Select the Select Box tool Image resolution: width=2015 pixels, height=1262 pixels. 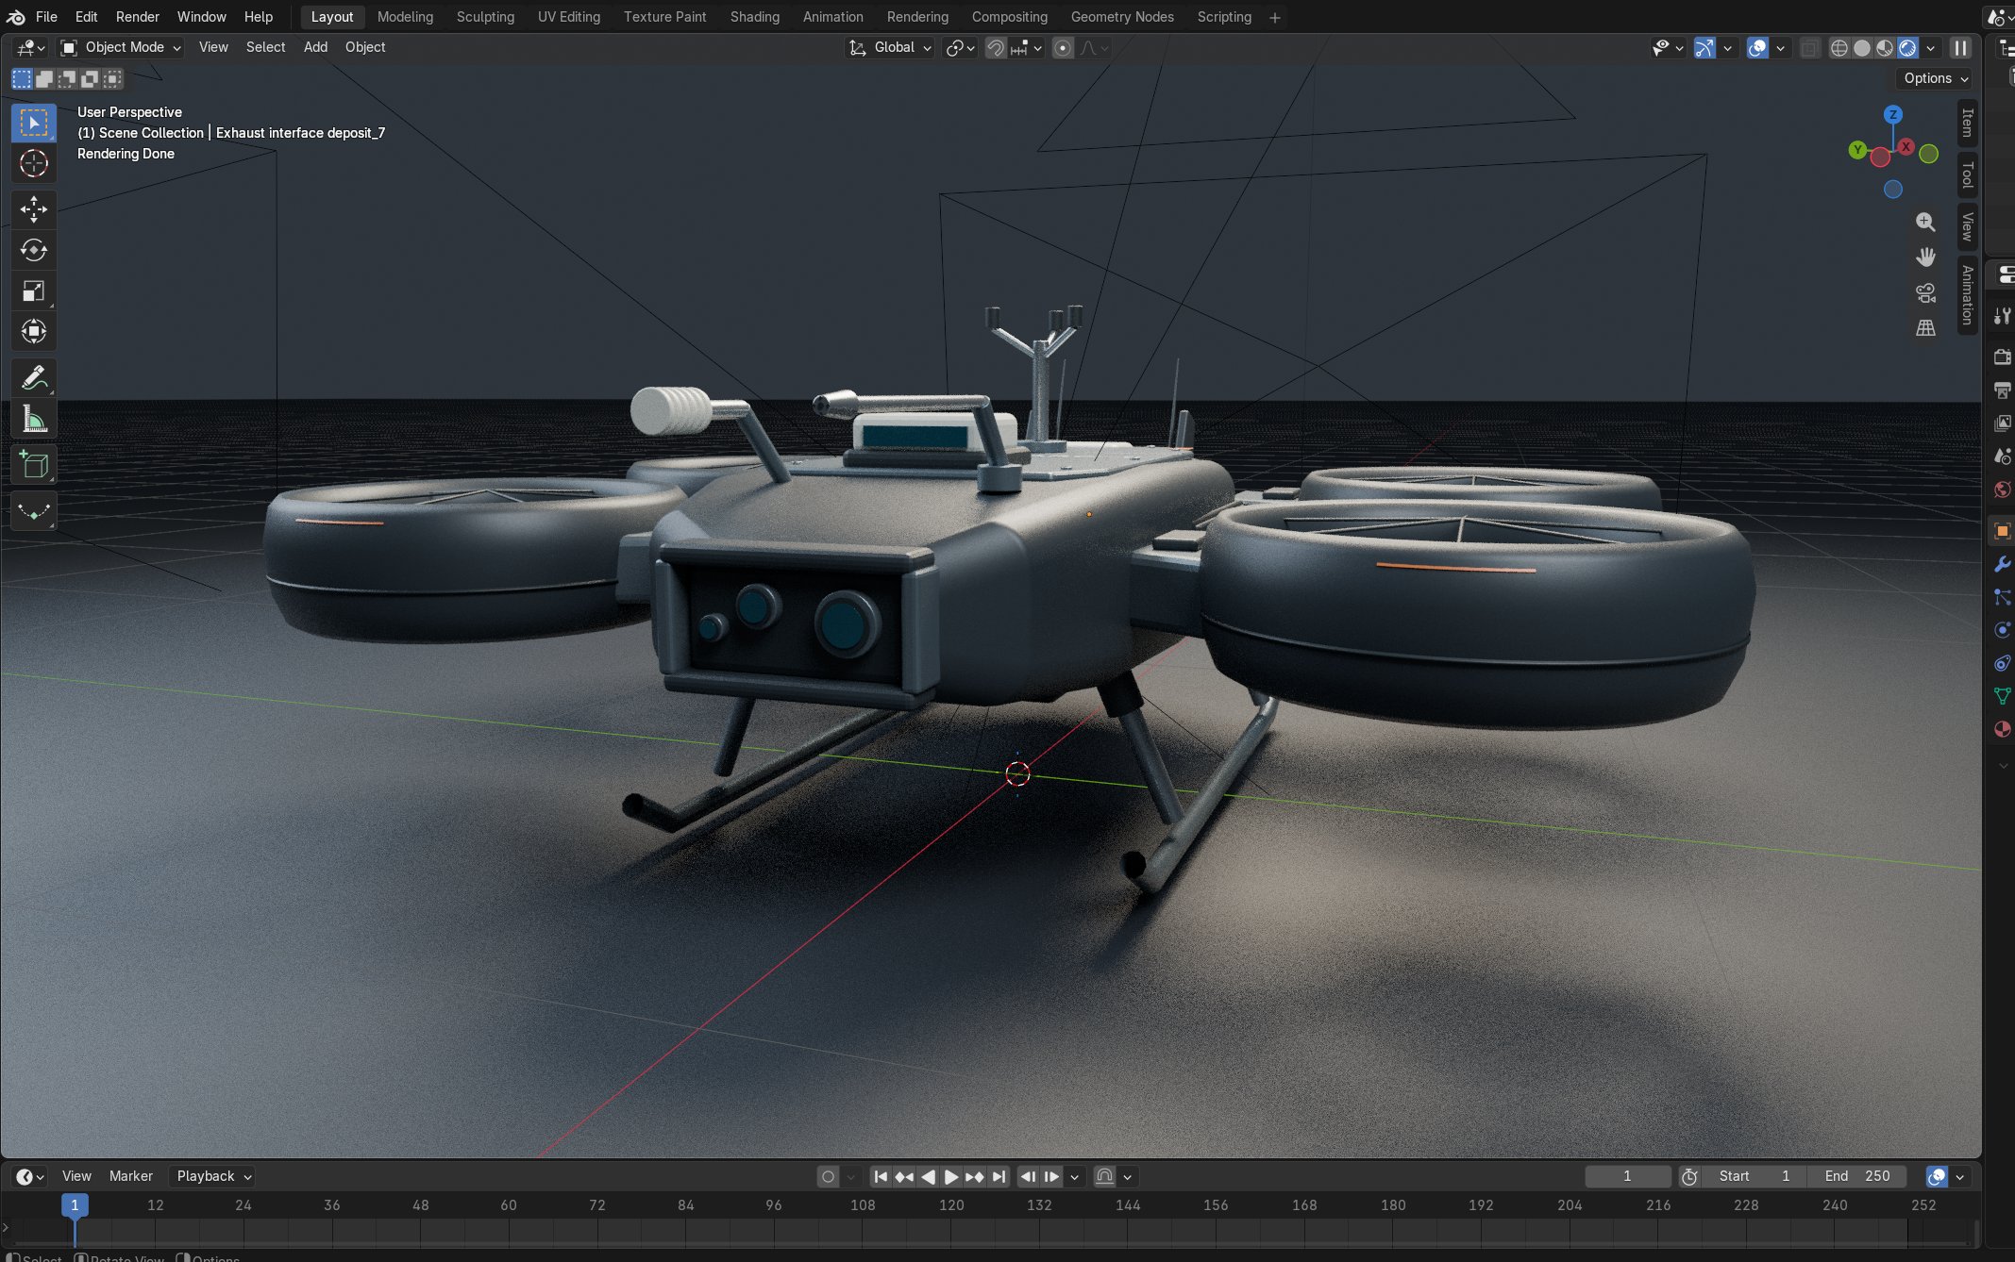pyautogui.click(x=34, y=124)
